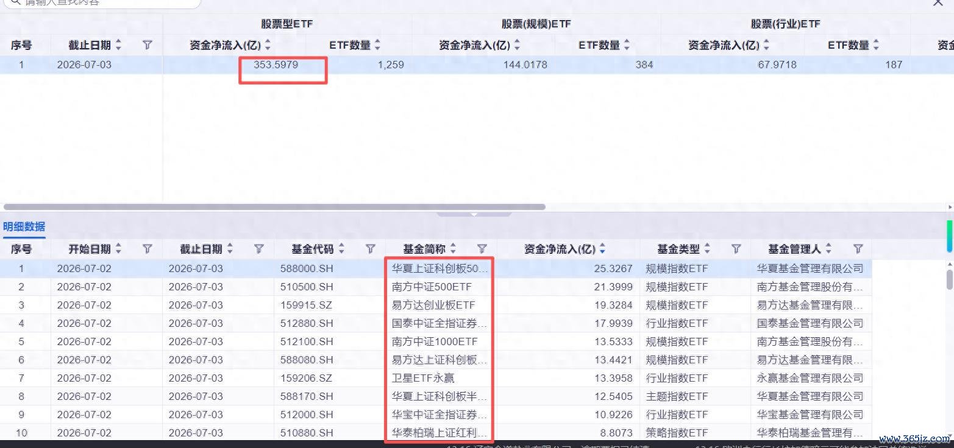The height and width of the screenshot is (448, 954).
Task: Open 开始日期 filter in detail table
Action: (147, 249)
